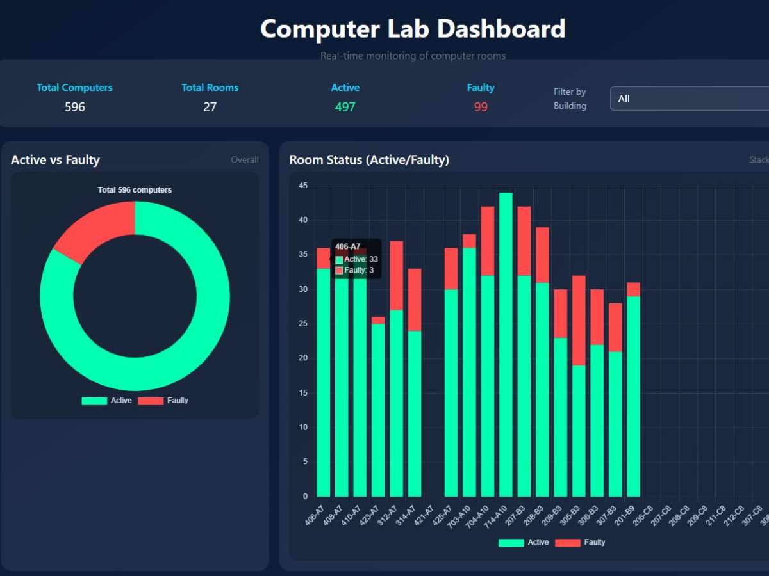
Task: Click the Total Computers stat label
Action: pos(74,88)
